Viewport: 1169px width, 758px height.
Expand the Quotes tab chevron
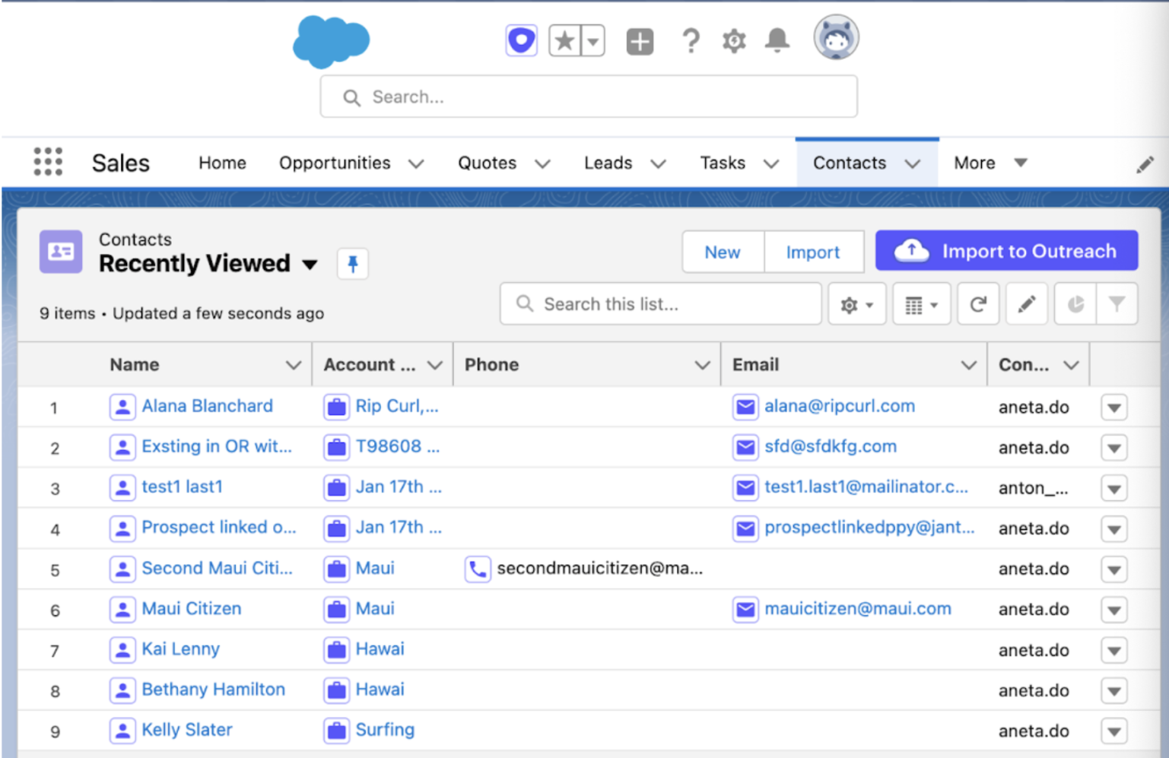(542, 163)
